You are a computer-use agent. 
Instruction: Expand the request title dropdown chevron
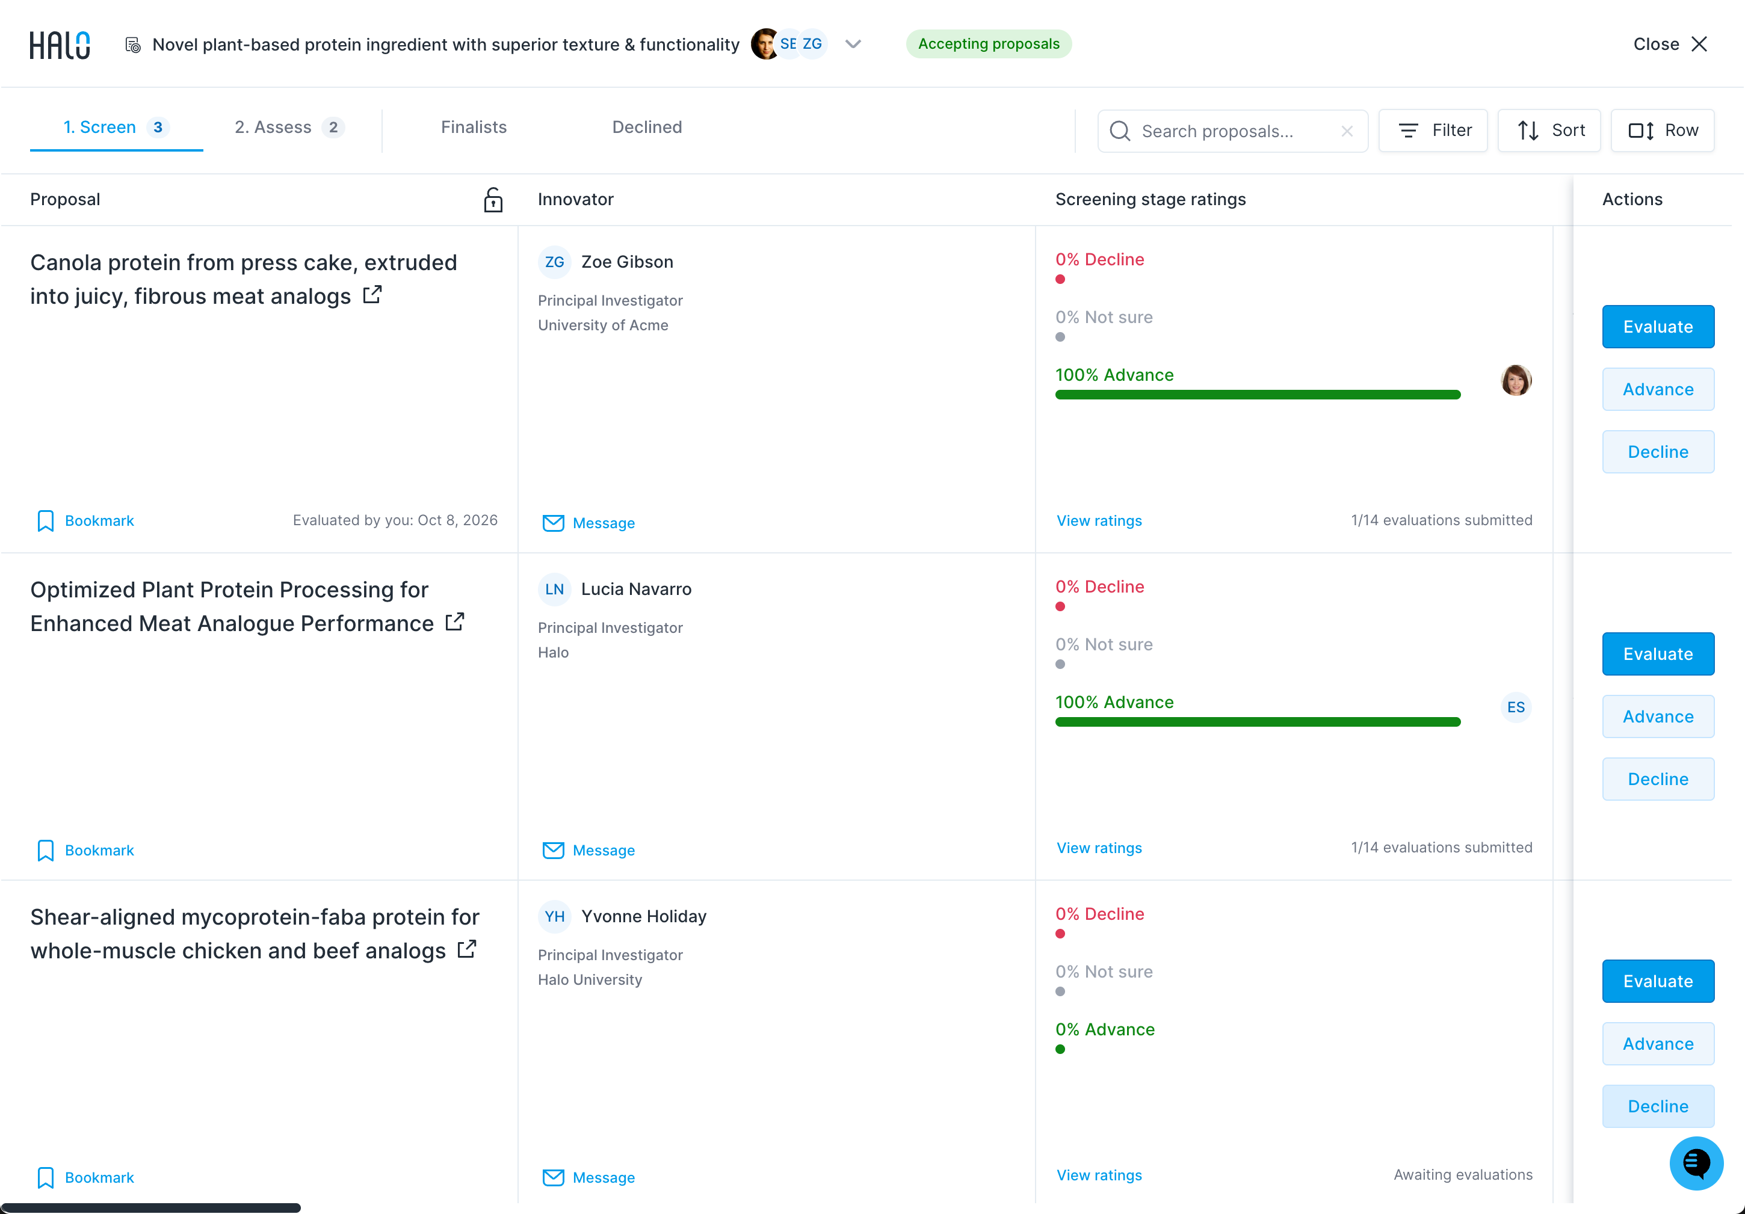click(853, 44)
